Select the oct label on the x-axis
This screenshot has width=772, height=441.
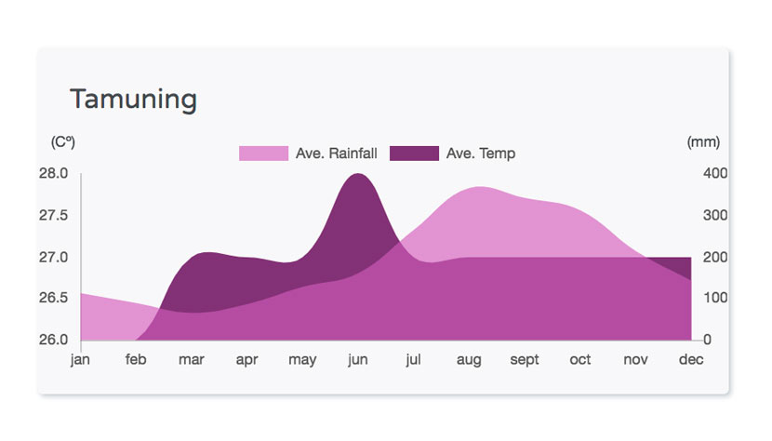click(580, 360)
